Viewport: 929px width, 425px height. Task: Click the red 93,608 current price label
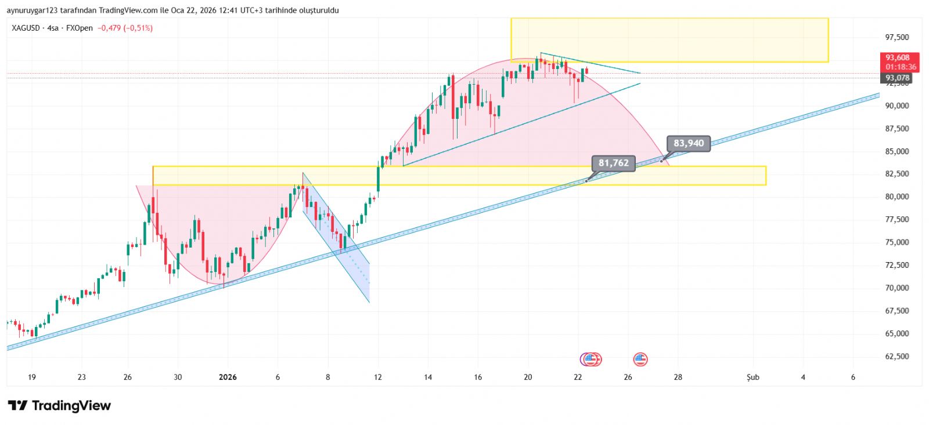pyautogui.click(x=898, y=58)
